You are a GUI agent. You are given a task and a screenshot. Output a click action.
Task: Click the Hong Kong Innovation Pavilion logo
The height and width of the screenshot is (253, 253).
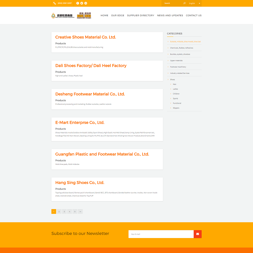coord(84,15)
